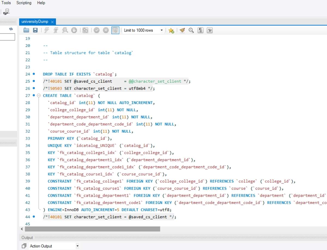Click the UNIQUE KEY idcatalog_UNIQUE line
Screen dimensions: 327x250
[x=101, y=145]
